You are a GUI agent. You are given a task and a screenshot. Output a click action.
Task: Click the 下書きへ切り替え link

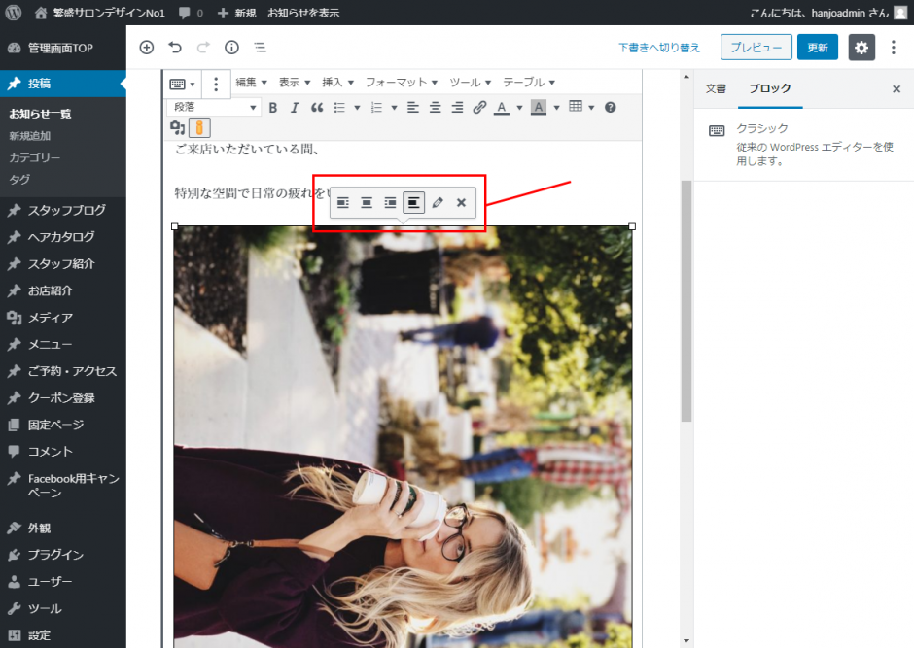pyautogui.click(x=659, y=48)
